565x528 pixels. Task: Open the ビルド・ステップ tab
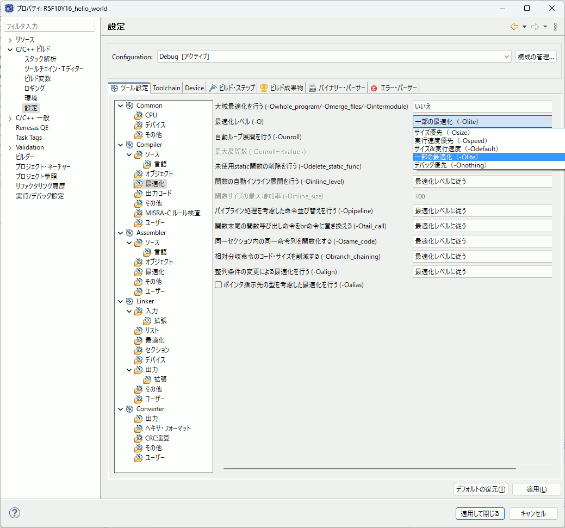pyautogui.click(x=233, y=88)
